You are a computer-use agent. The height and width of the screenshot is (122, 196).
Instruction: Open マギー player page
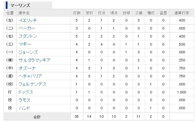click(25, 44)
